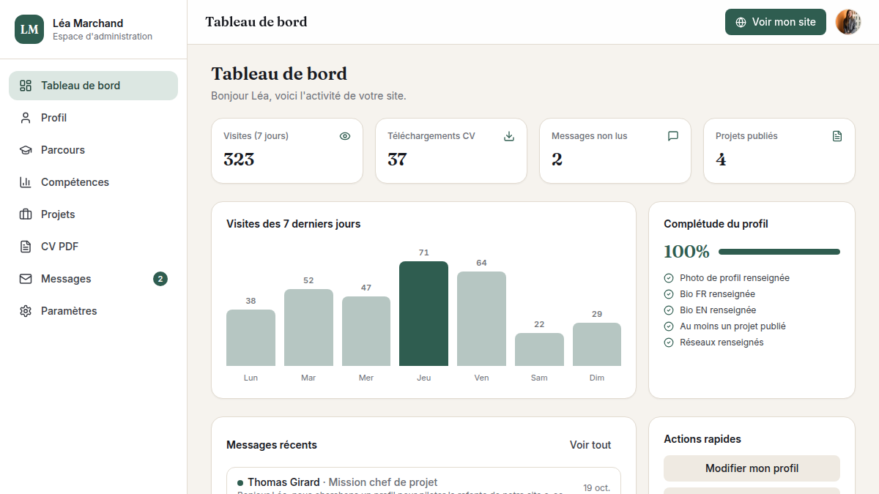Open the user avatar photo in header
Screen dimensions: 879x494
pyautogui.click(x=848, y=22)
